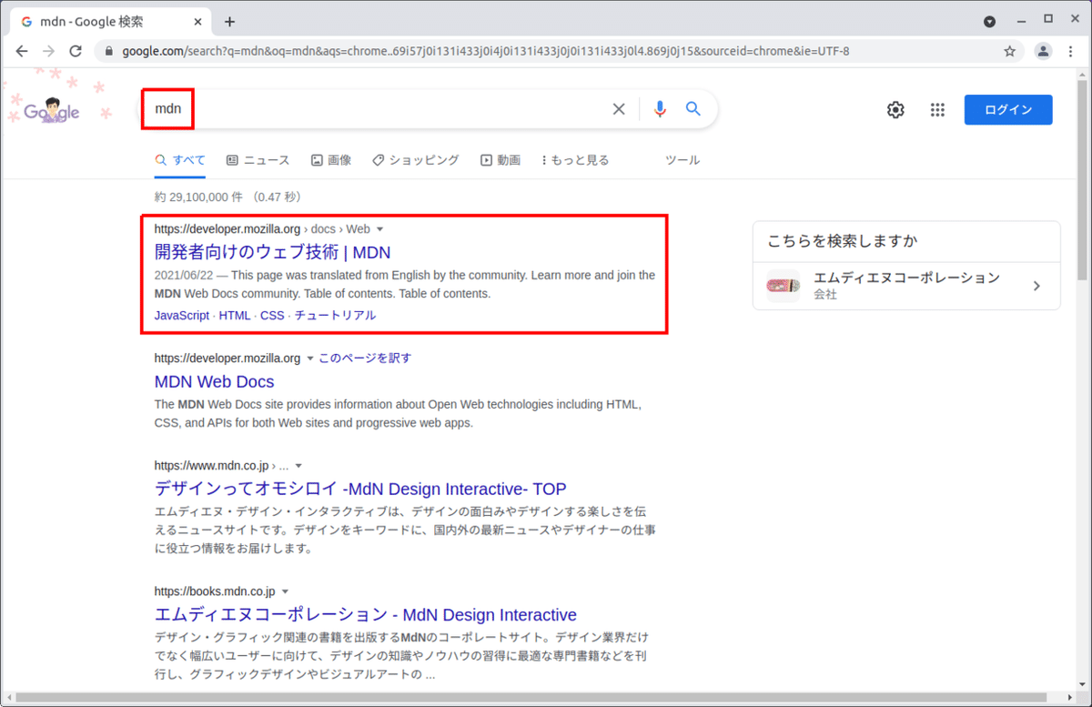Click the back navigation arrow
The width and height of the screenshot is (1092, 707).
22,51
